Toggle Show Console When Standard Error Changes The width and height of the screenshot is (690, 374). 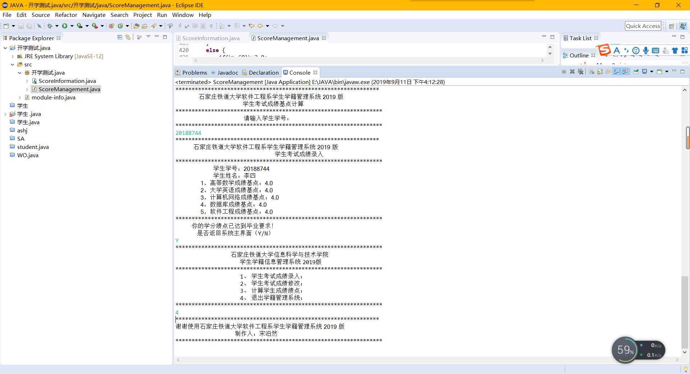point(625,71)
